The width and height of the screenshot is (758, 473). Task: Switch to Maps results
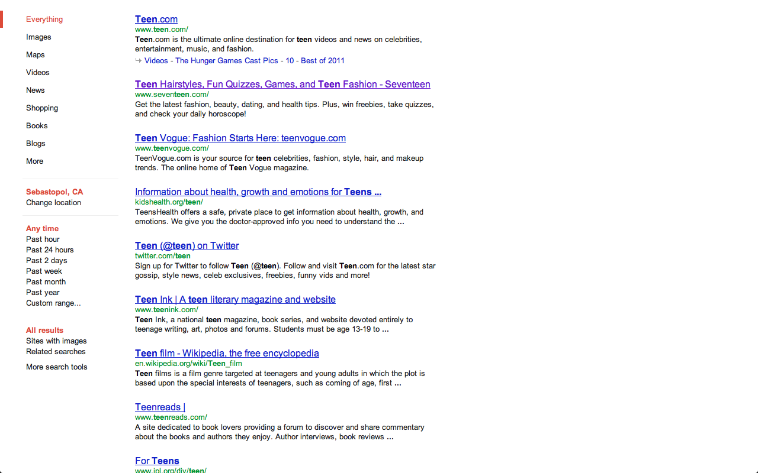click(x=36, y=55)
